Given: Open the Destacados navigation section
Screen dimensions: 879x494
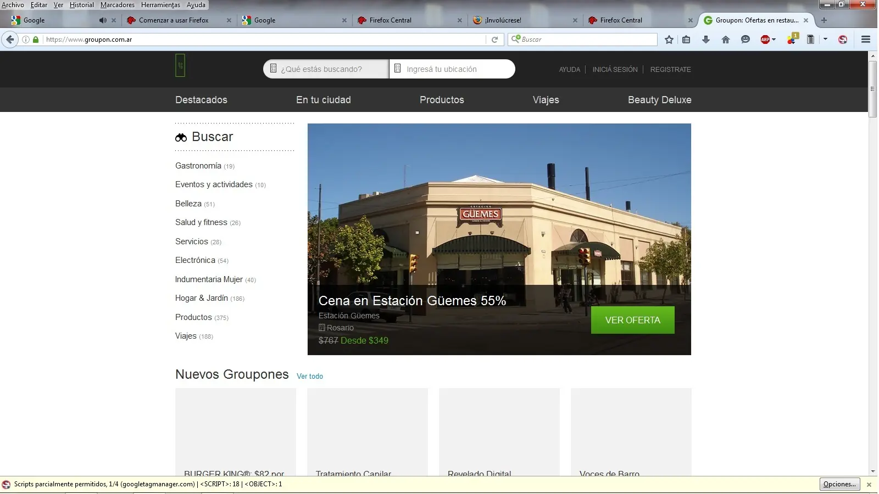Looking at the screenshot, I should (x=201, y=100).
